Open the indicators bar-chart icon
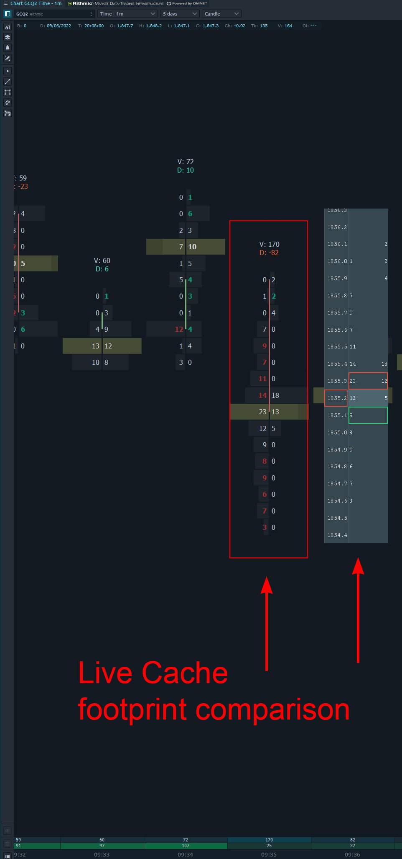This screenshot has height=859, width=402. [8, 27]
